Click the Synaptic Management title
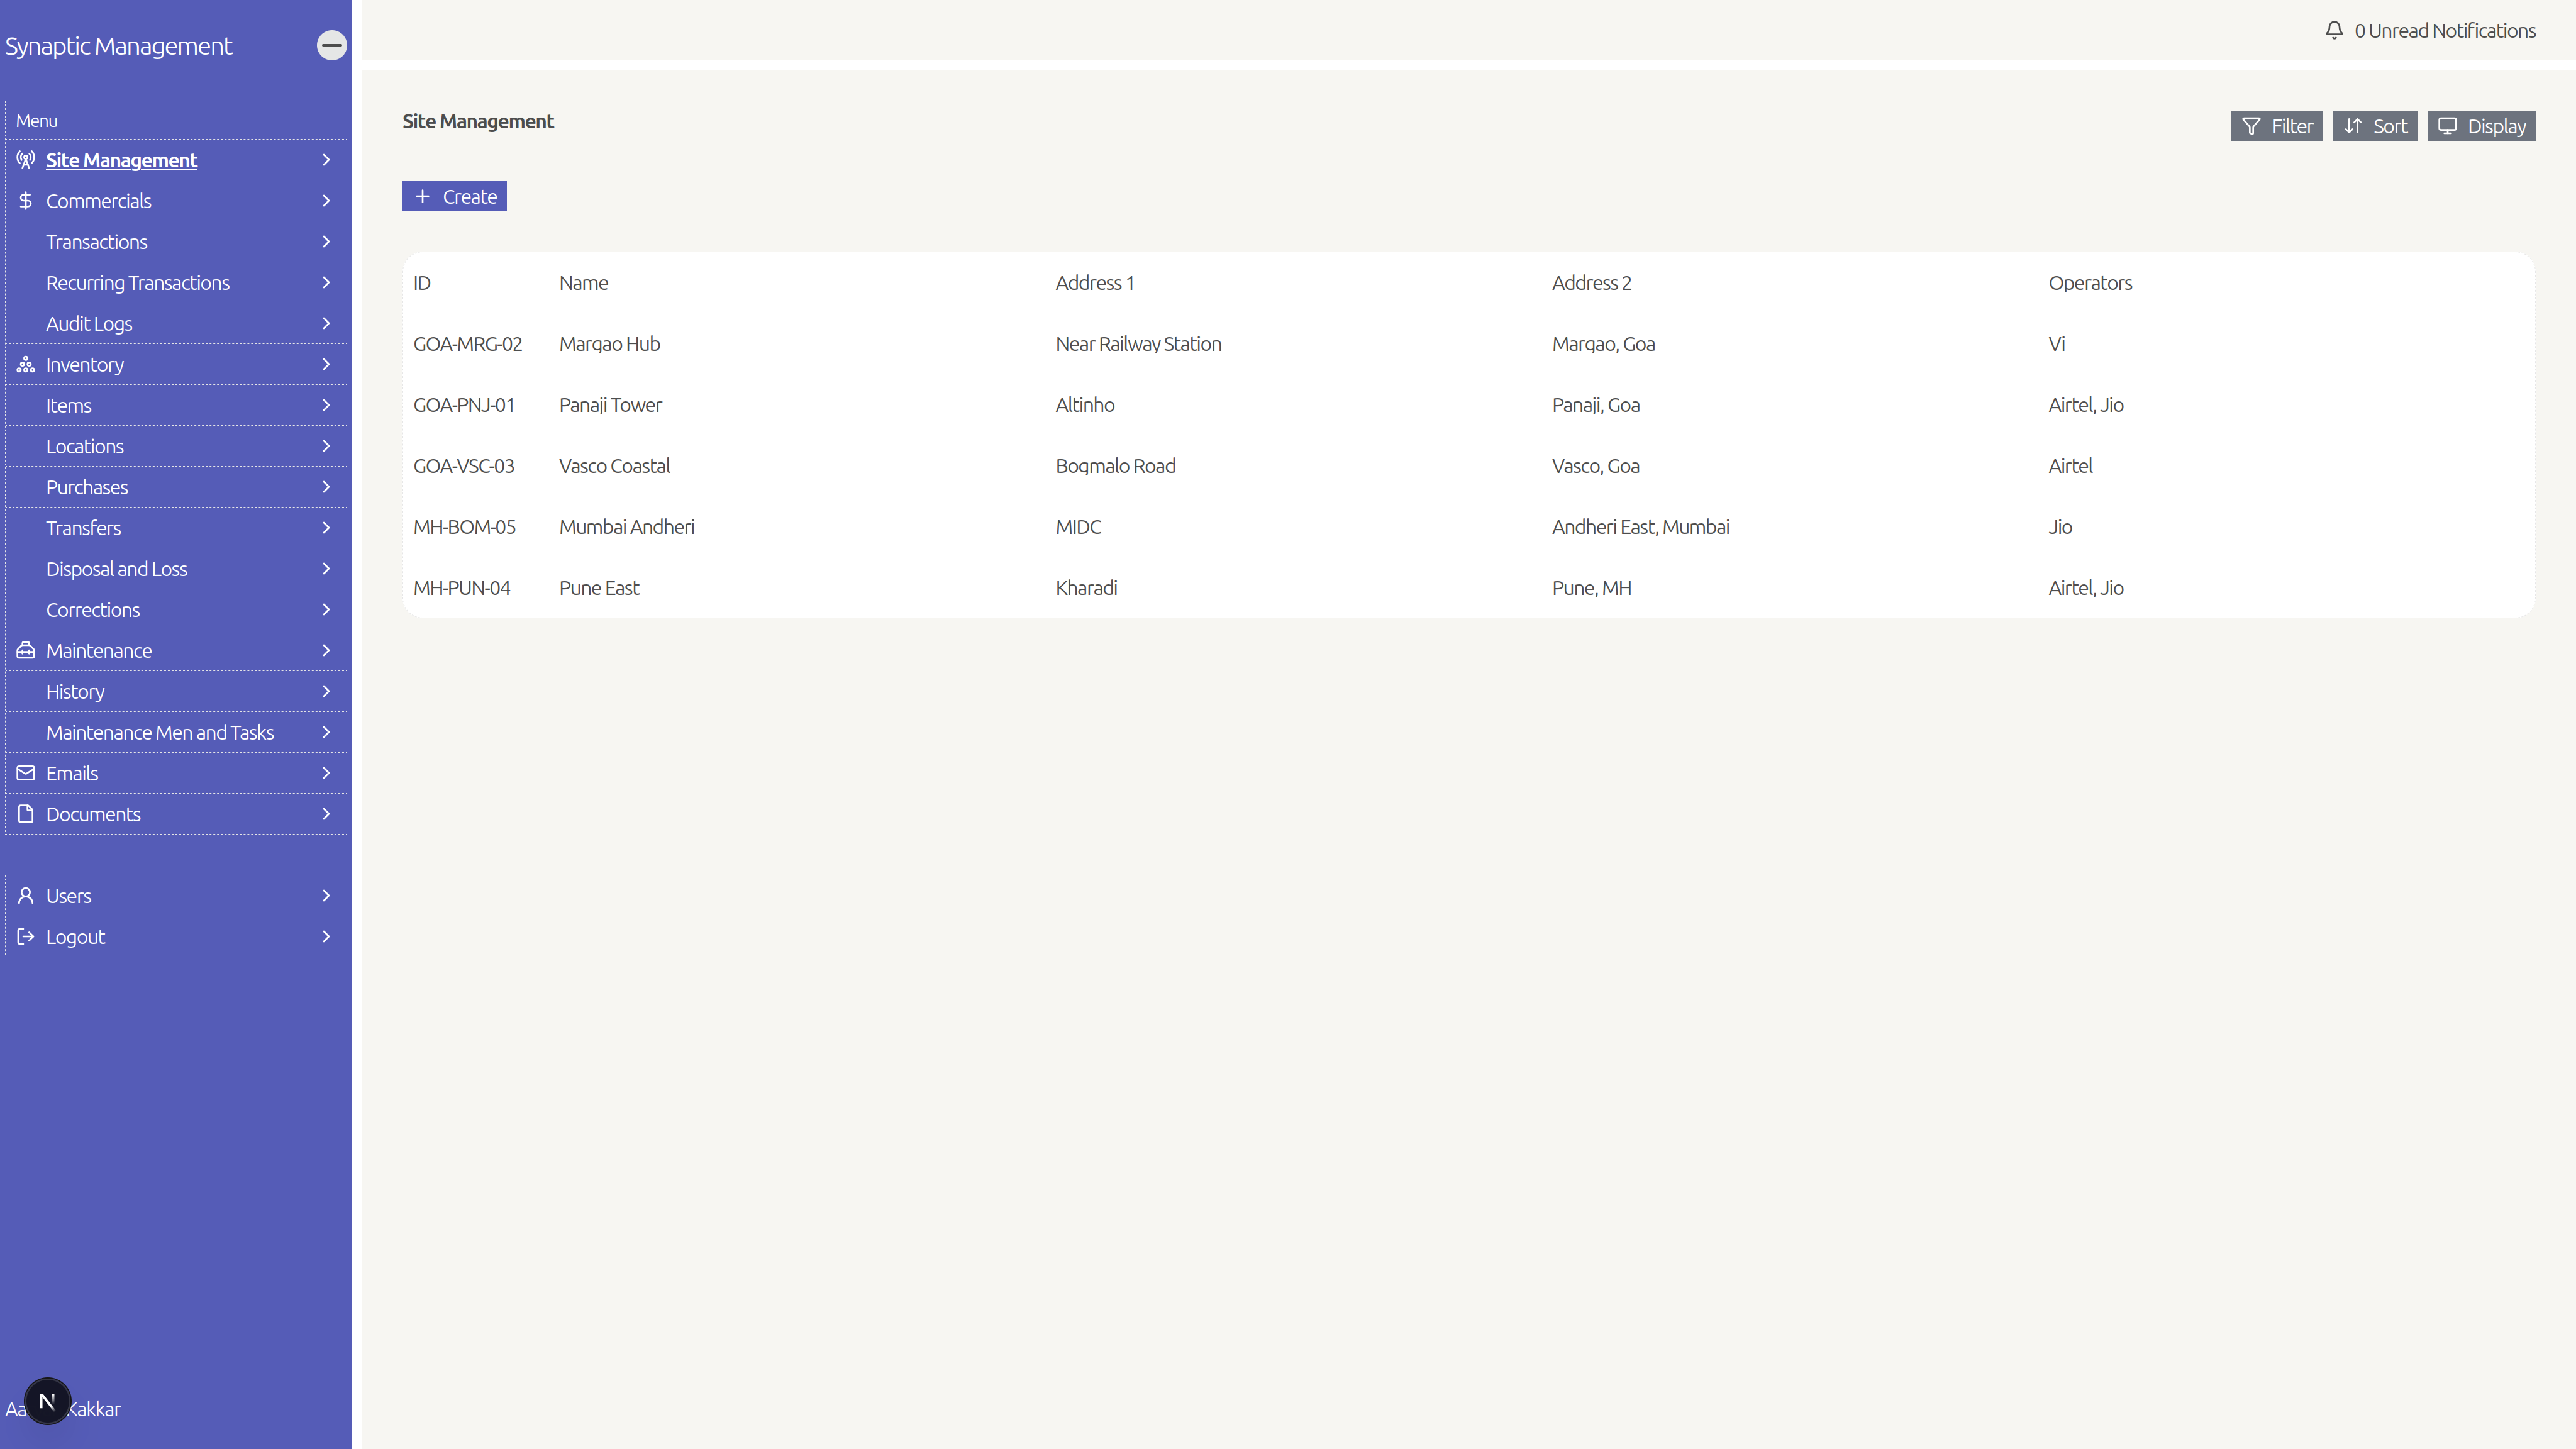Viewport: 2576px width, 1449px height. point(118,46)
